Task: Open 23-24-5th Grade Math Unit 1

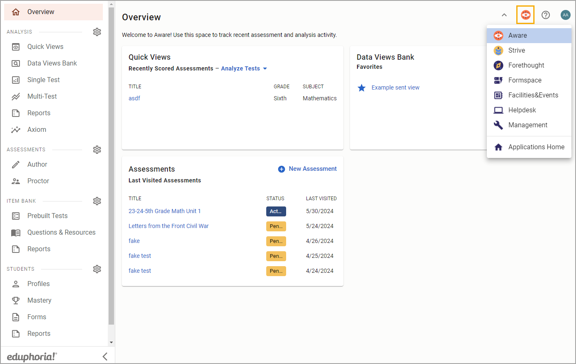Action: (165, 211)
